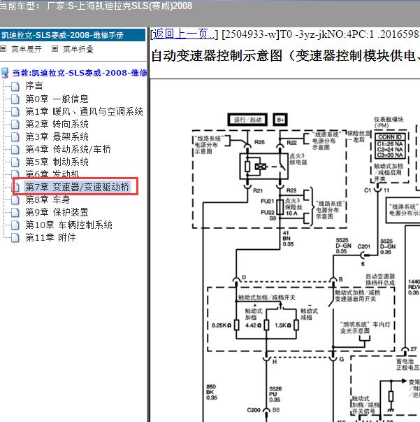Open 第6章 发动机

pyautogui.click(x=52, y=174)
